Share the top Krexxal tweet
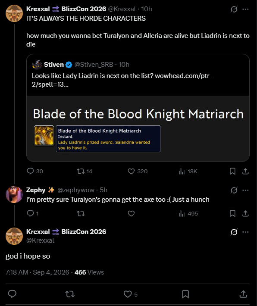This screenshot has height=306, width=257. point(245,171)
